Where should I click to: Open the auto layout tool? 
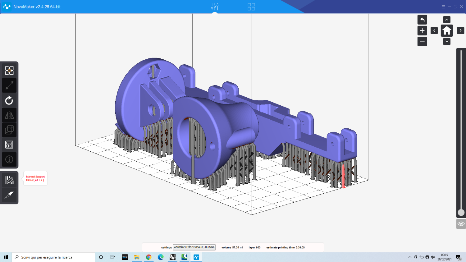[x=9, y=145]
